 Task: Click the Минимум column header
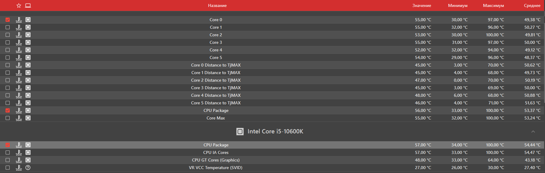pos(458,5)
